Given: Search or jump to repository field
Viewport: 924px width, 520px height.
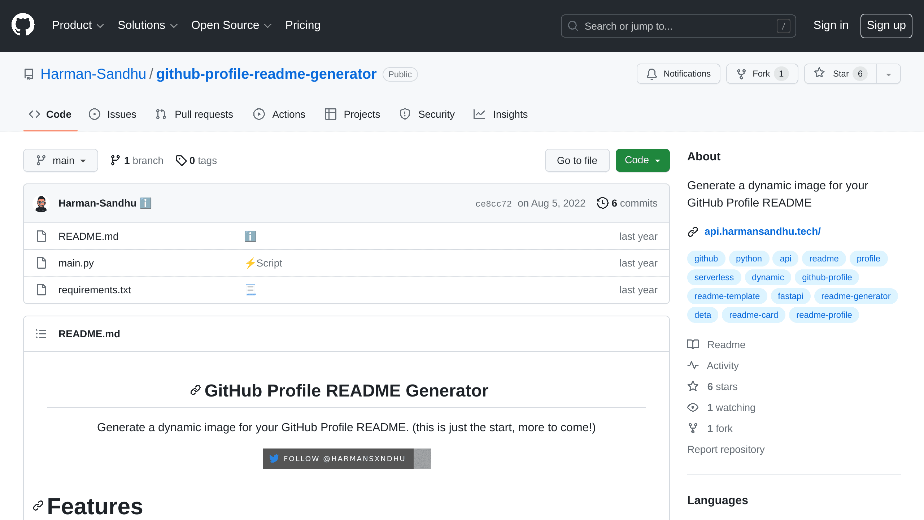Looking at the screenshot, I should 679,26.
